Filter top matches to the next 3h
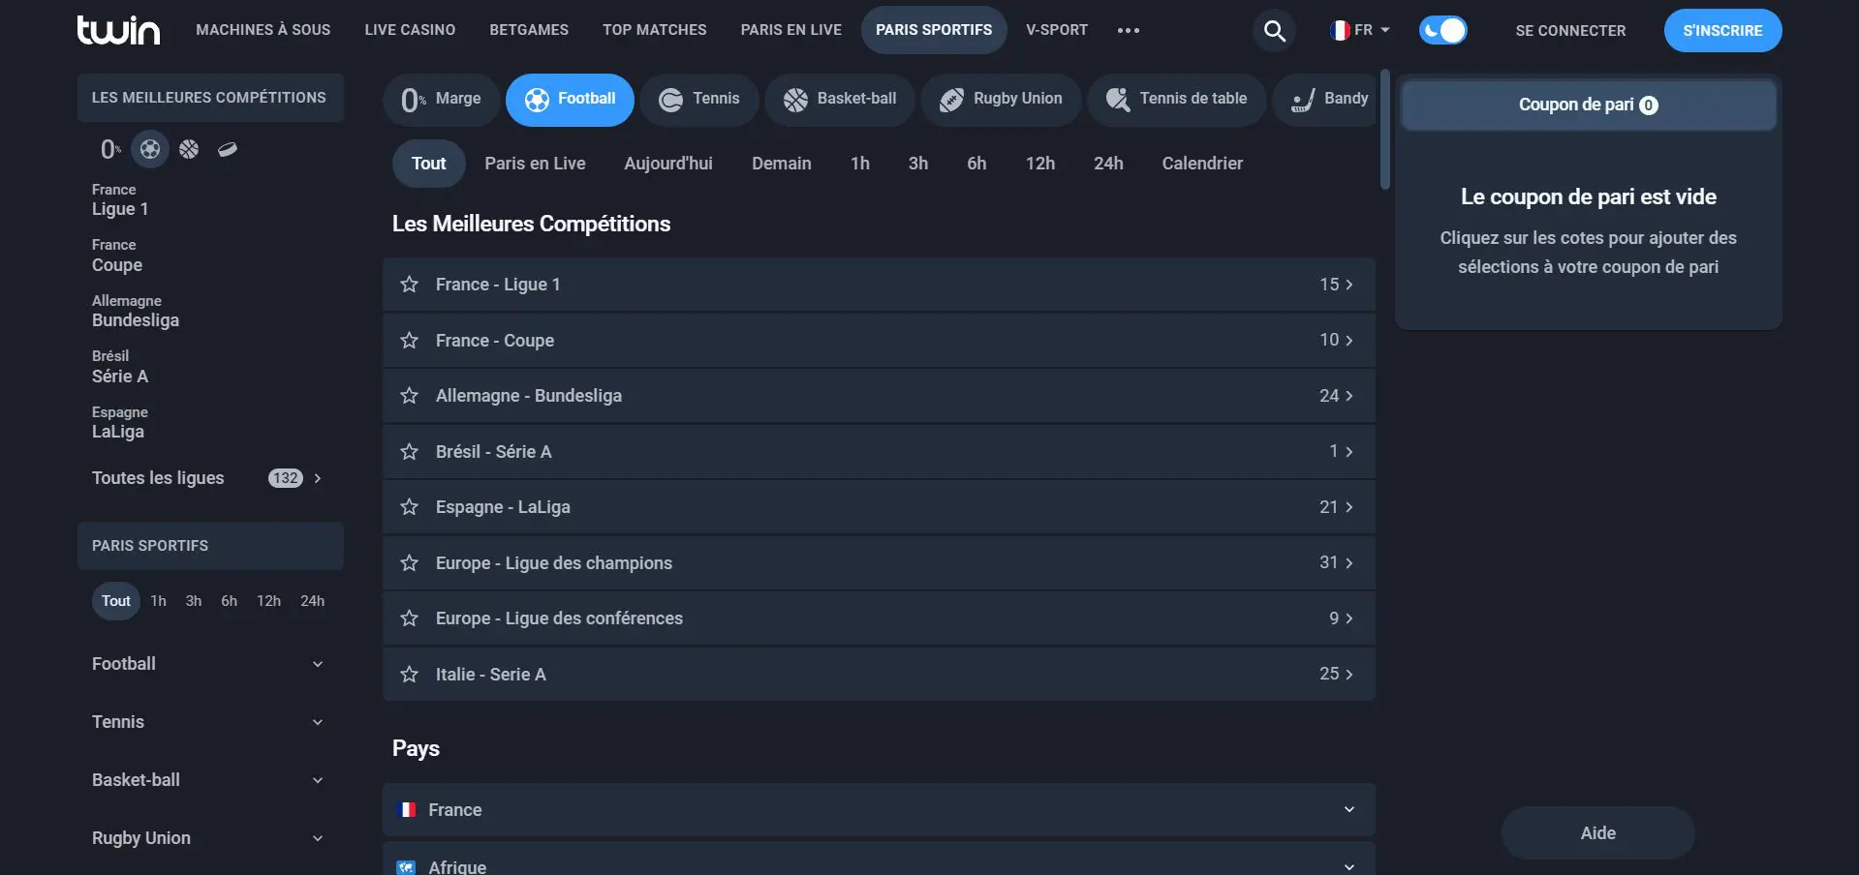 [x=918, y=164]
